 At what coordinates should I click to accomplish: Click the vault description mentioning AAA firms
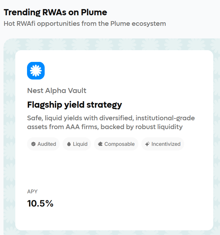click(111, 122)
